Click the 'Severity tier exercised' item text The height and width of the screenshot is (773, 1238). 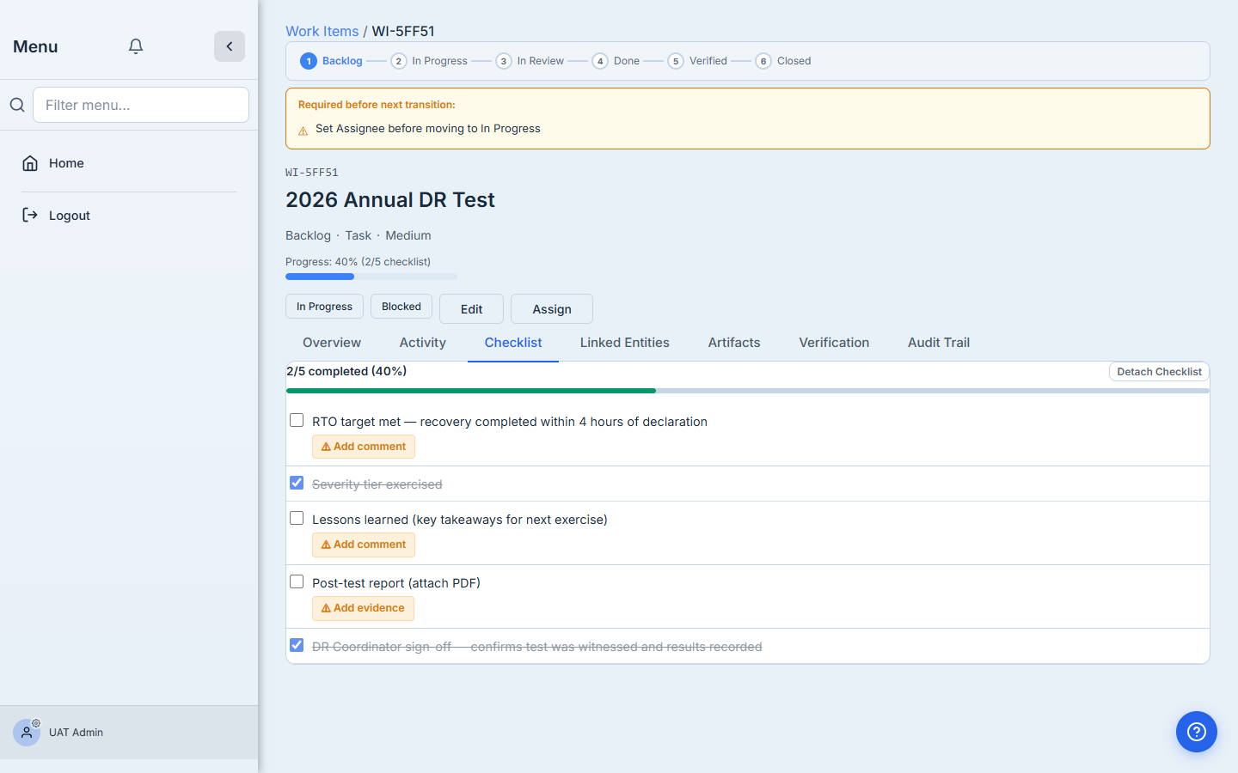coord(377,484)
